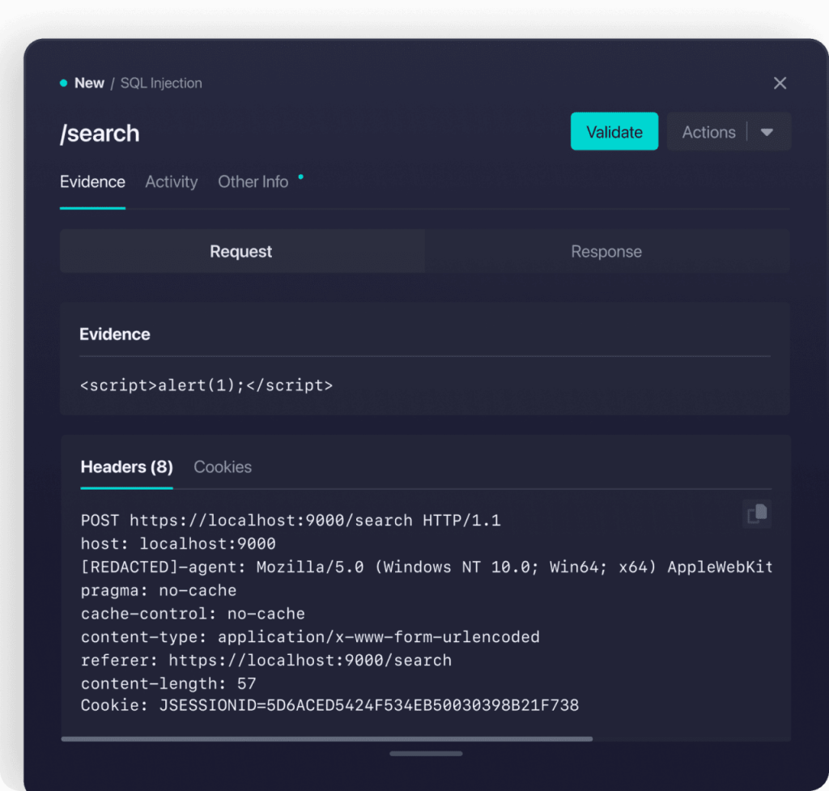This screenshot has width=829, height=791.
Task: Grab the drag handle at the panel bottom
Action: (425, 754)
